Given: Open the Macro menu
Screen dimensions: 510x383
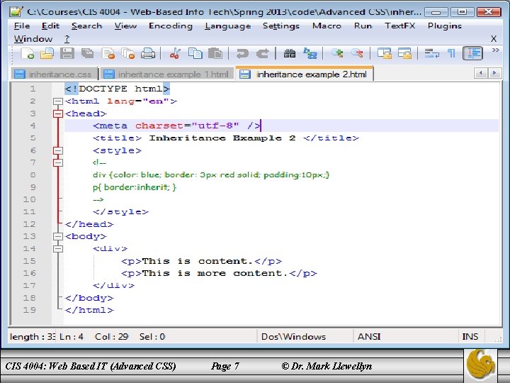Looking at the screenshot, I should coord(327,26).
